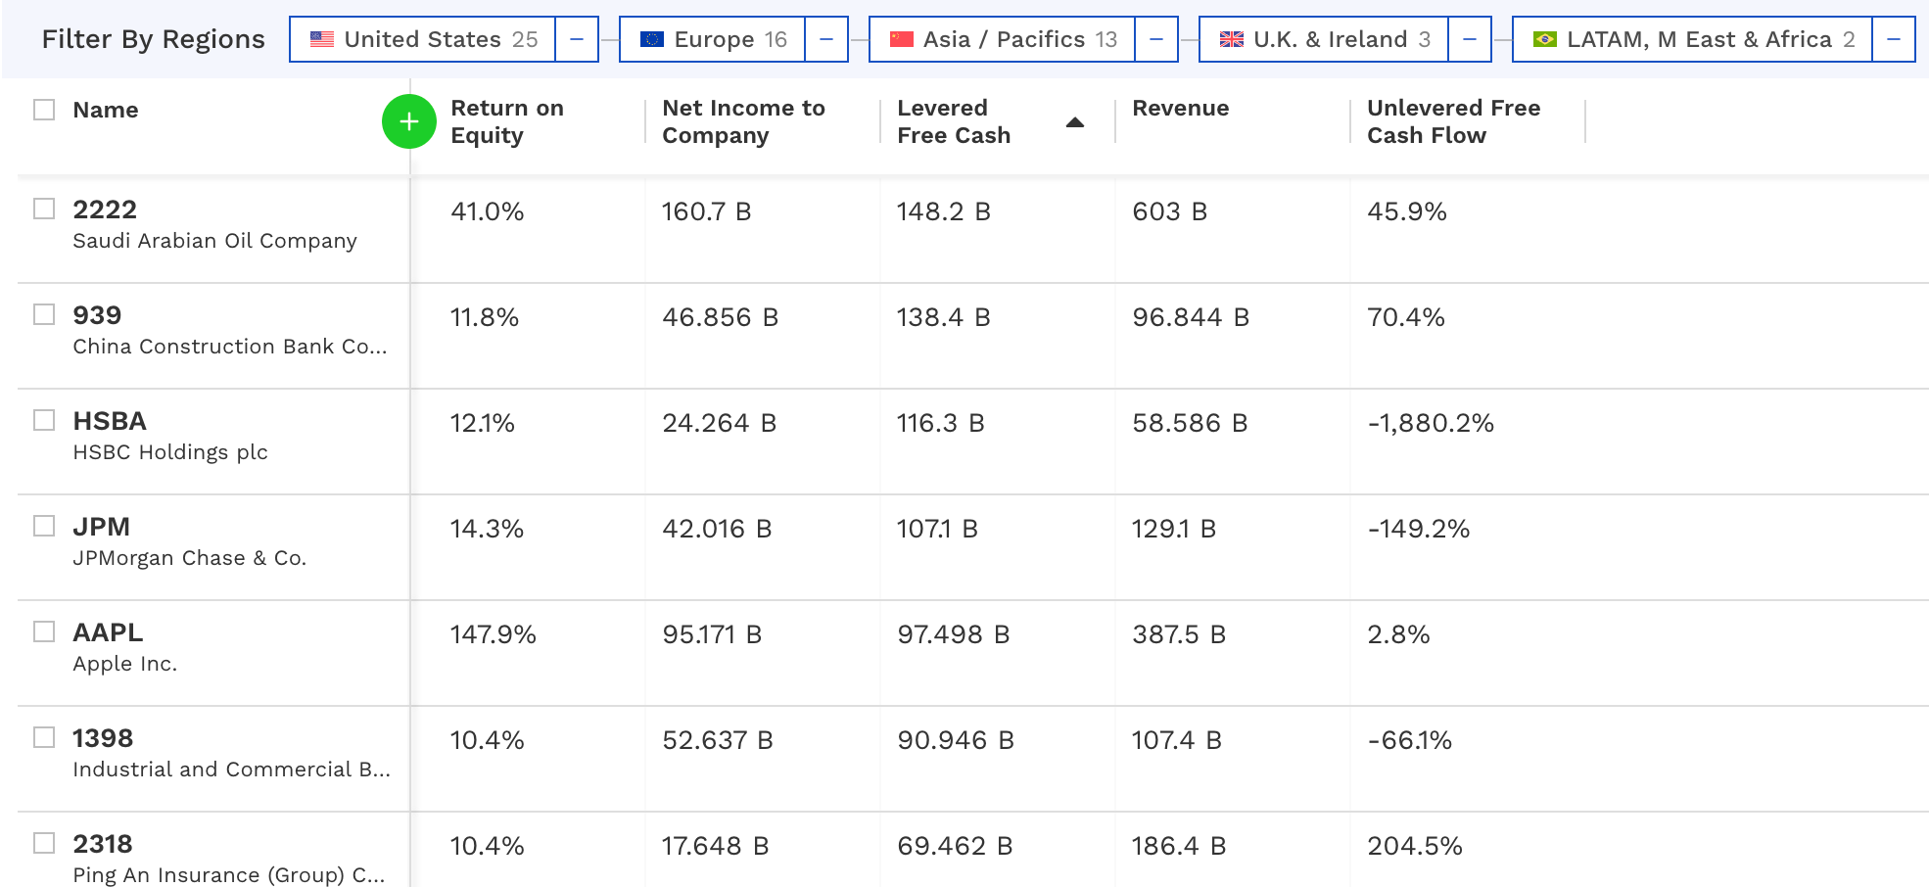Viewport: 1929px width, 887px height.
Task: Click the 148.2 B levered cash cell
Action: tap(944, 211)
